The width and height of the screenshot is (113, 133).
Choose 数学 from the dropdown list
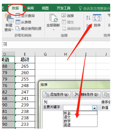(80, 121)
